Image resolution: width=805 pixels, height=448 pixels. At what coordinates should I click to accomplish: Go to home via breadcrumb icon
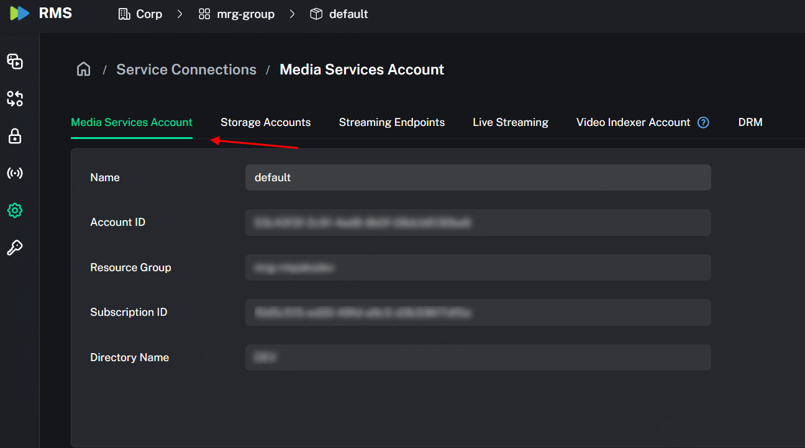click(84, 69)
